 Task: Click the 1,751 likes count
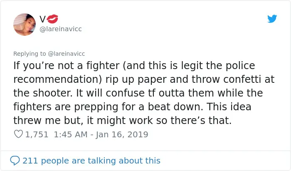[37, 134]
